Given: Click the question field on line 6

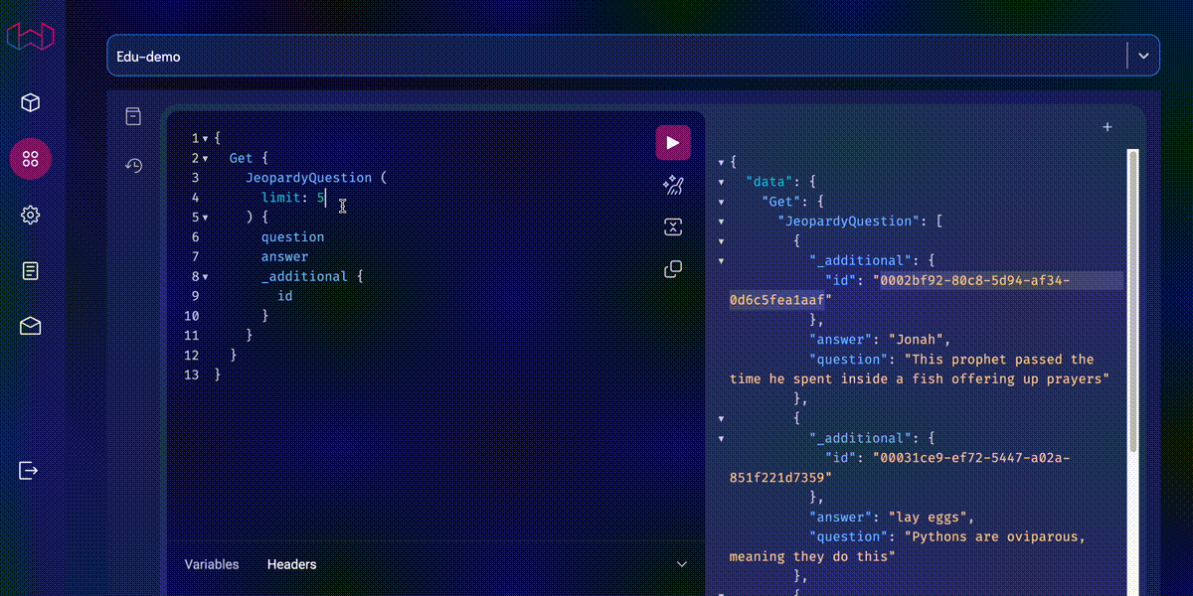Looking at the screenshot, I should 292,237.
